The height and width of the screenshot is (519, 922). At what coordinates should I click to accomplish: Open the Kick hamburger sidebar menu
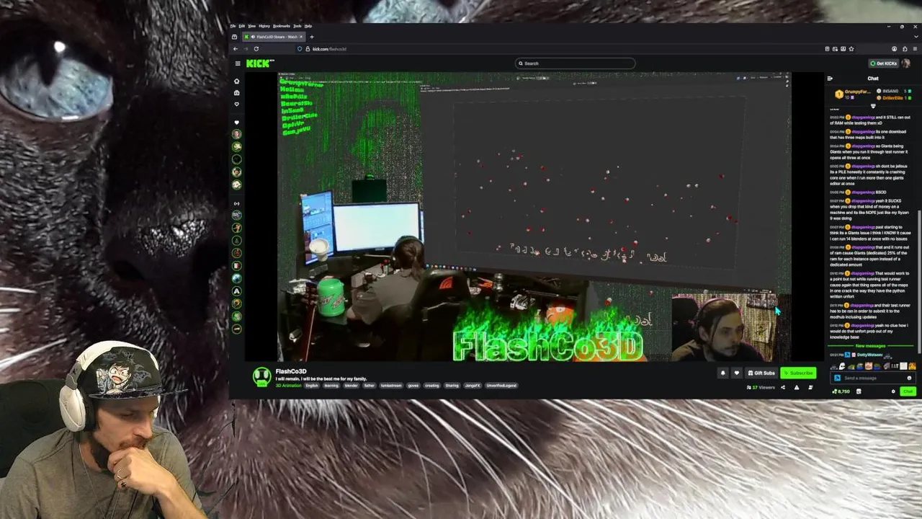[238, 63]
